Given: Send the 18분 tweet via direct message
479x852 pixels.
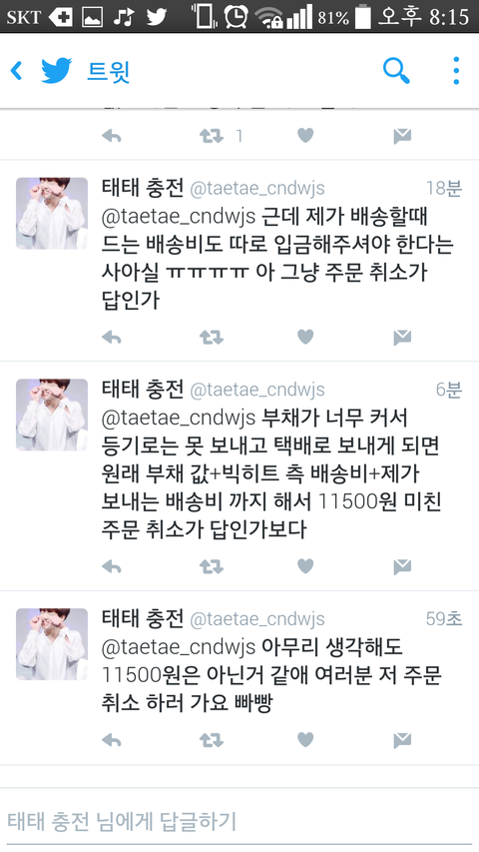Looking at the screenshot, I should click(x=402, y=338).
